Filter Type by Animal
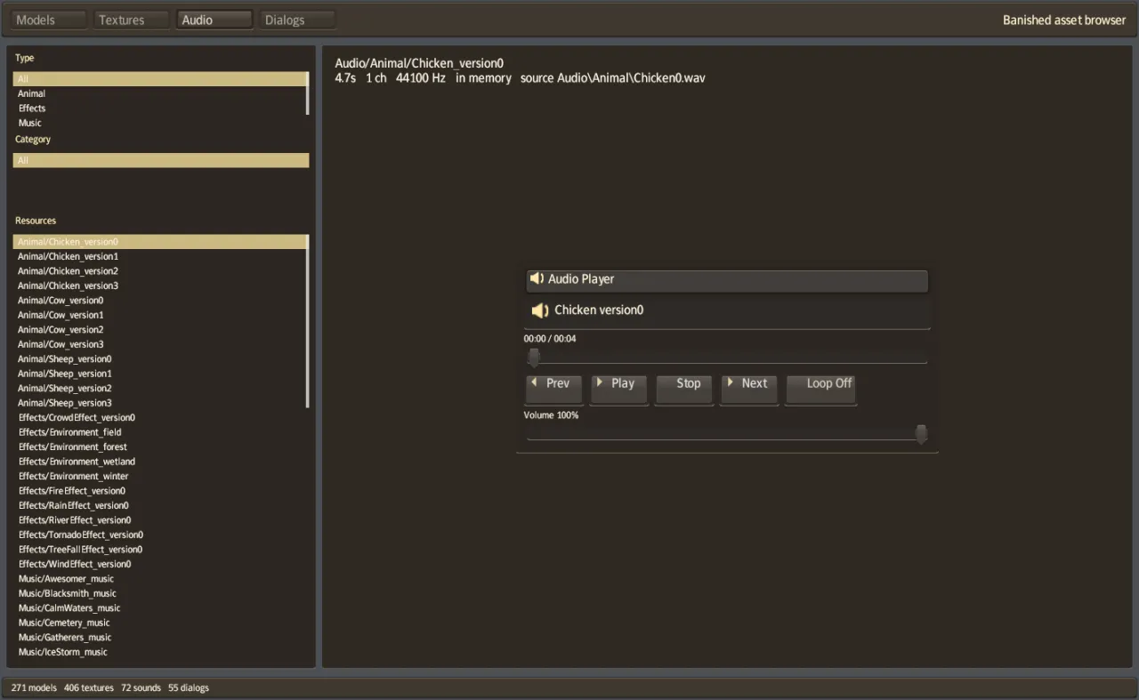The width and height of the screenshot is (1139, 700). [160, 93]
